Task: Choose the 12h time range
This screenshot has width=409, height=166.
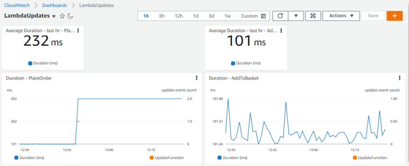Action: (179, 16)
